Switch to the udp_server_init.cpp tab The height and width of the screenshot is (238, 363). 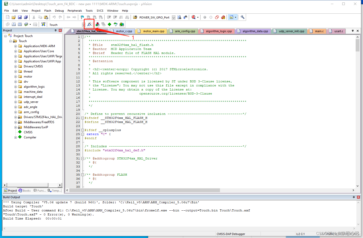click(289, 31)
